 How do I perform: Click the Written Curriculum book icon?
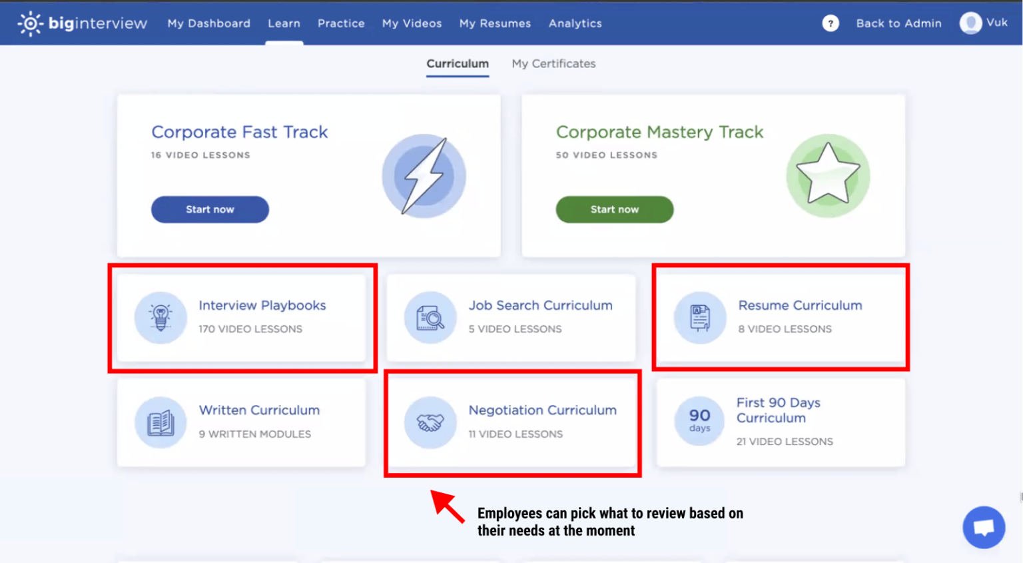pos(161,422)
